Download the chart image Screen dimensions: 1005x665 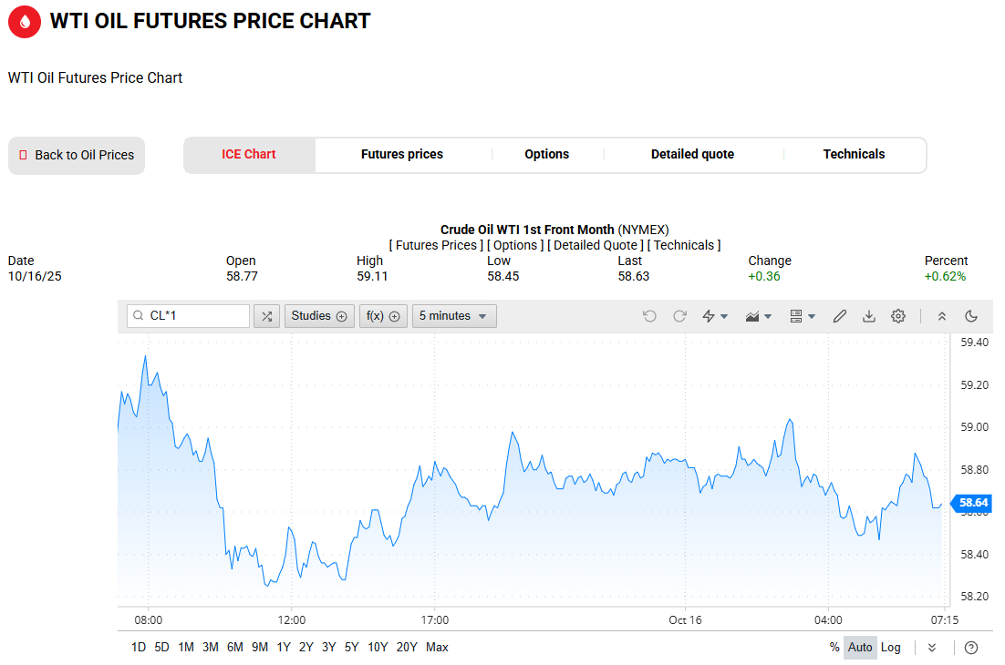pos(869,316)
